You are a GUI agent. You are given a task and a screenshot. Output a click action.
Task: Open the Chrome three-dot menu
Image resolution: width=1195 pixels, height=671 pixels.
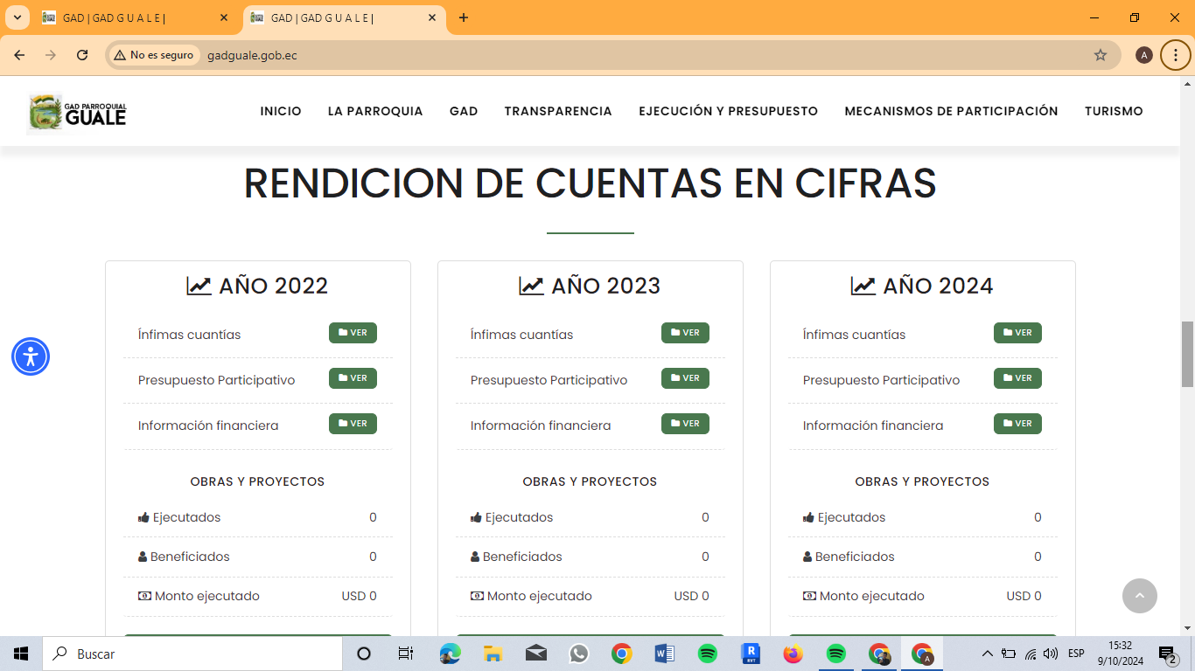coord(1175,55)
